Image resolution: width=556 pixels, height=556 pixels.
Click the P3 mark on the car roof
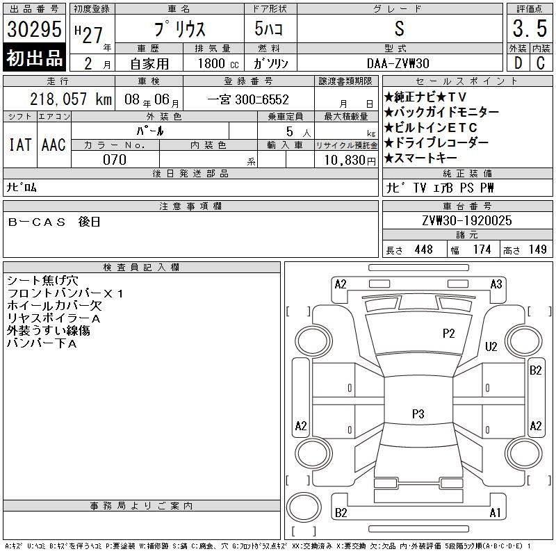[418, 414]
